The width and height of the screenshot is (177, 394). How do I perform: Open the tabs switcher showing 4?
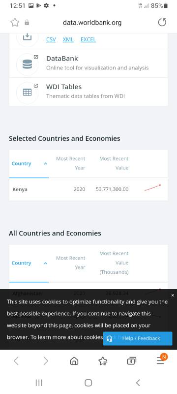(x=132, y=361)
